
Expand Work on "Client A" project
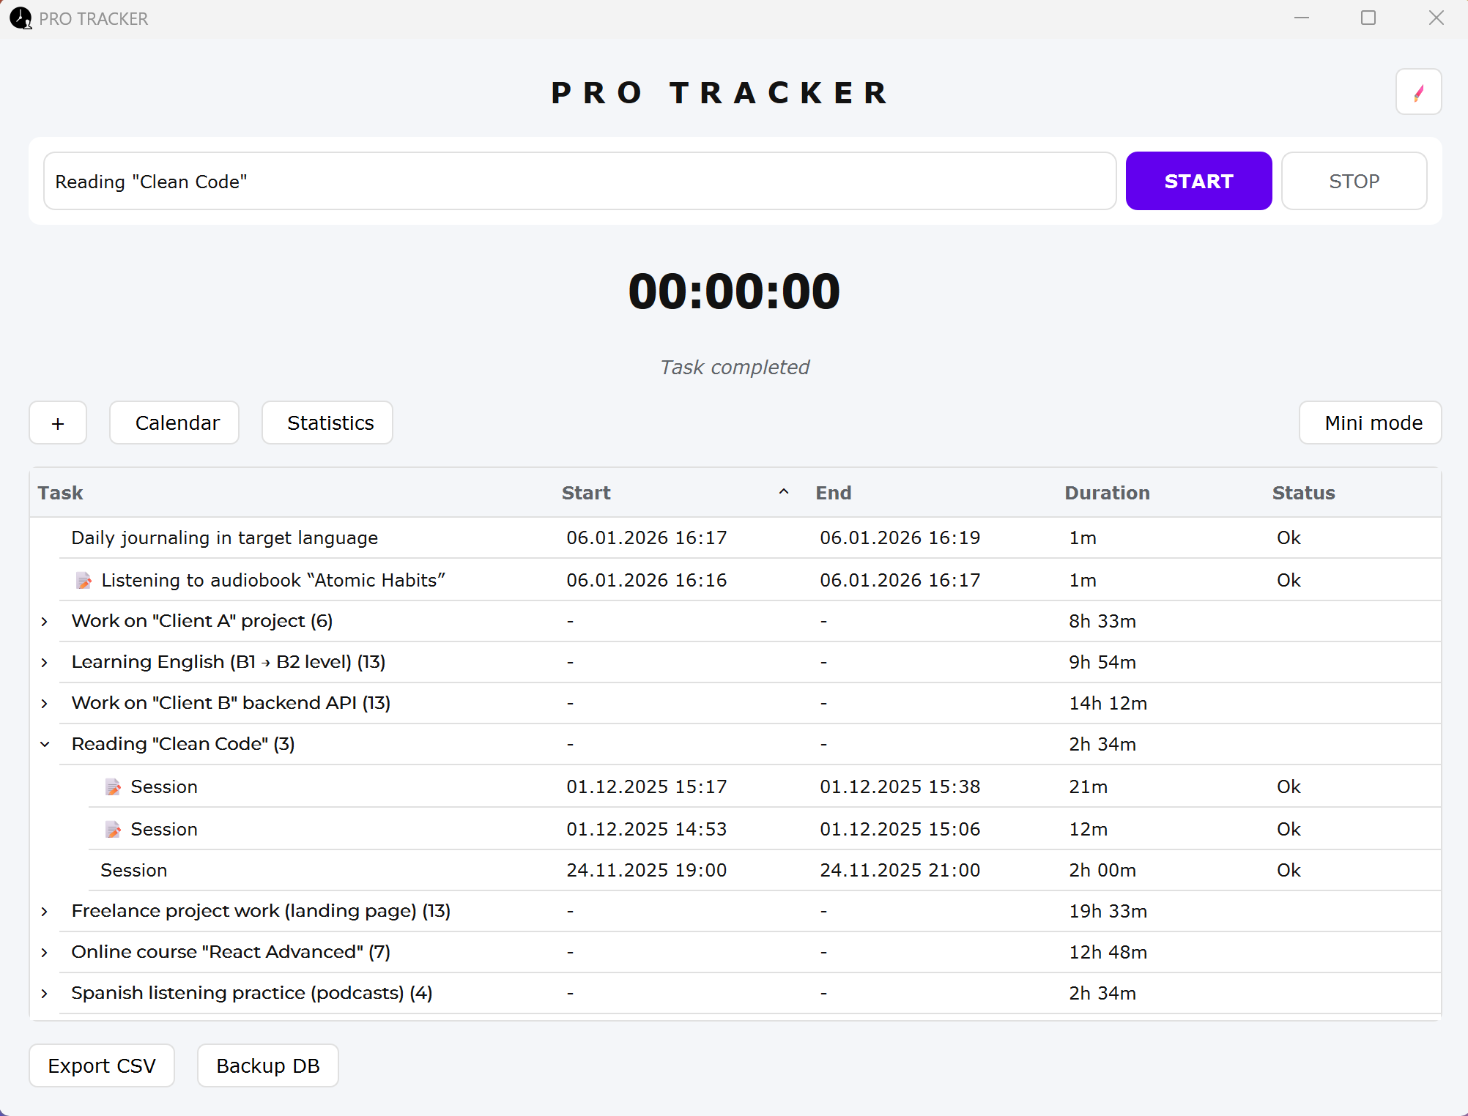tap(45, 621)
